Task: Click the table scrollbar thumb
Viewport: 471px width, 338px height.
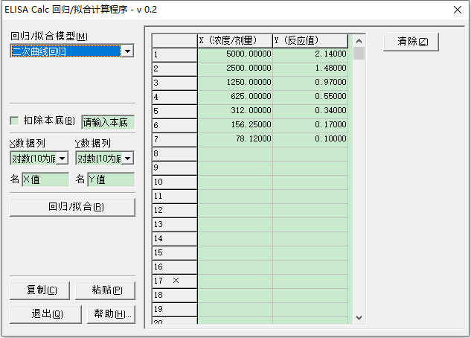Action: pos(359,53)
